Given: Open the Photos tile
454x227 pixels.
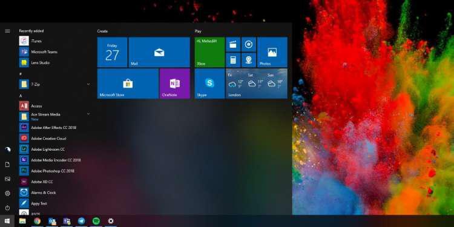Looking at the screenshot, I should 272,52.
